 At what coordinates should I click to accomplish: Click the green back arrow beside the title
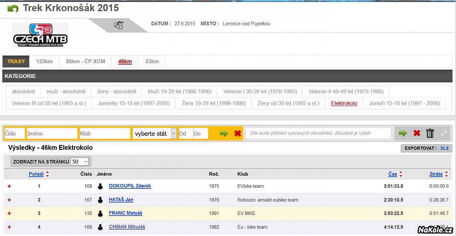13,9
